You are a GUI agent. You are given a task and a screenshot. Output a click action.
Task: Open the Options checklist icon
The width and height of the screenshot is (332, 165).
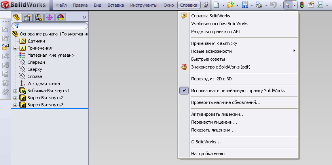[x=320, y=5]
